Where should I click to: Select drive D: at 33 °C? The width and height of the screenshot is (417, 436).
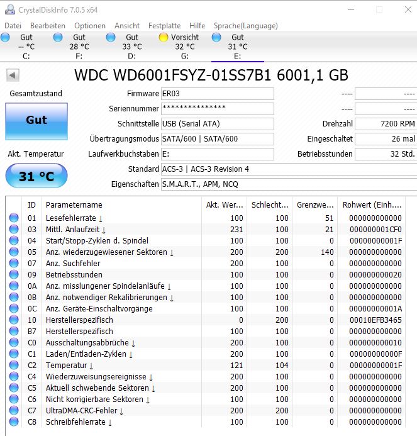pyautogui.click(x=132, y=47)
